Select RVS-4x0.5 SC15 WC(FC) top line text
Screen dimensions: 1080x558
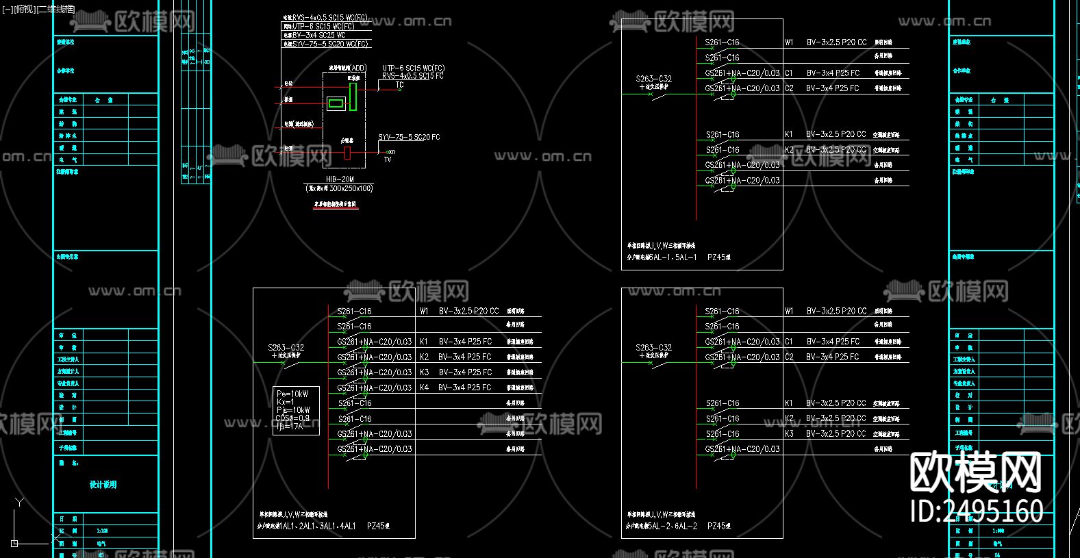click(x=325, y=18)
